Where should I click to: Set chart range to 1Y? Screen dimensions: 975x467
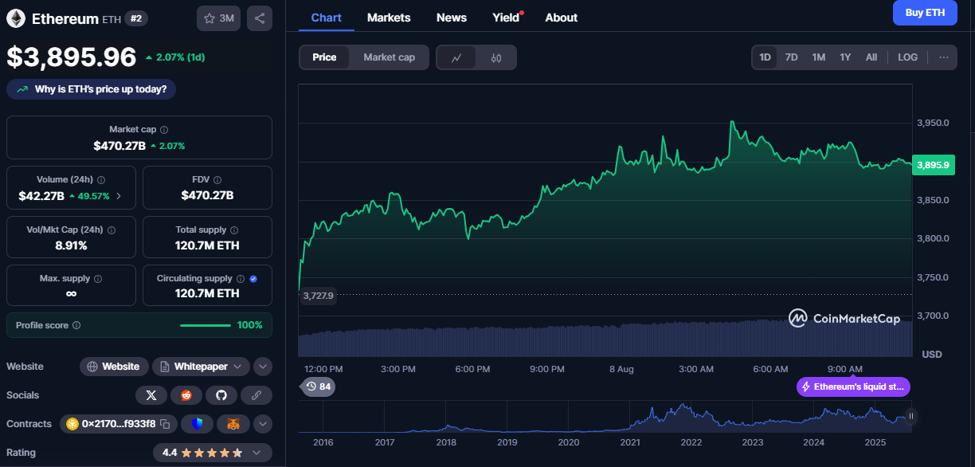845,57
